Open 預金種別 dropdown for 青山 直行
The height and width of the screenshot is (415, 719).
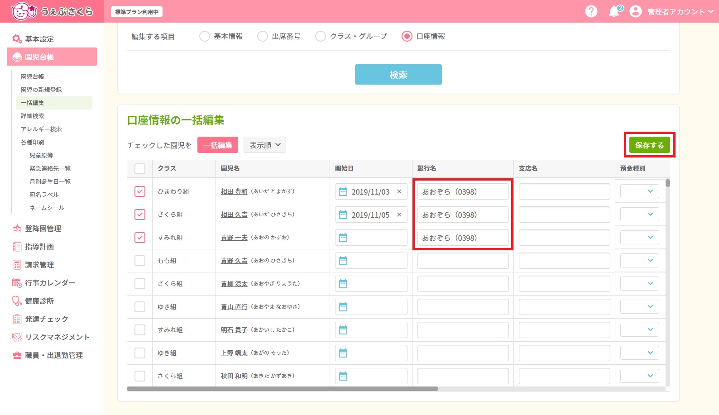pyautogui.click(x=639, y=307)
